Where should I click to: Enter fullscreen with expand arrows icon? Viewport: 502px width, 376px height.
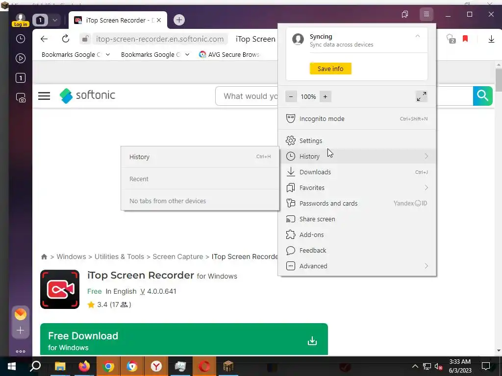(x=421, y=96)
